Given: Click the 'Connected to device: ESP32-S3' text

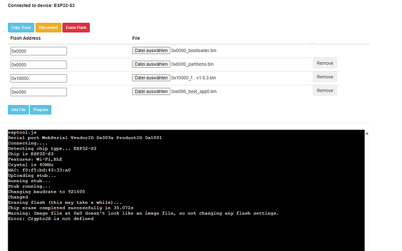Looking at the screenshot, I should (x=41, y=5).
